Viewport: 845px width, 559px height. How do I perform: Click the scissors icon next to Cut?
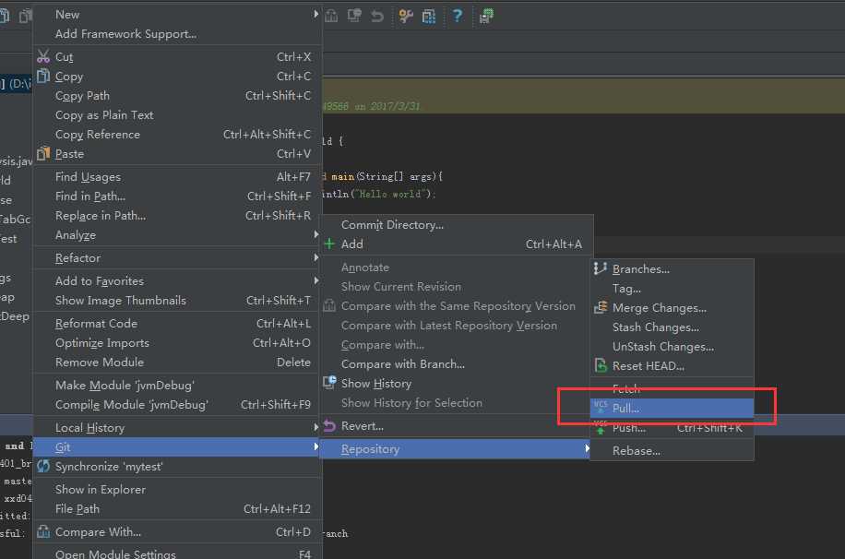[43, 56]
